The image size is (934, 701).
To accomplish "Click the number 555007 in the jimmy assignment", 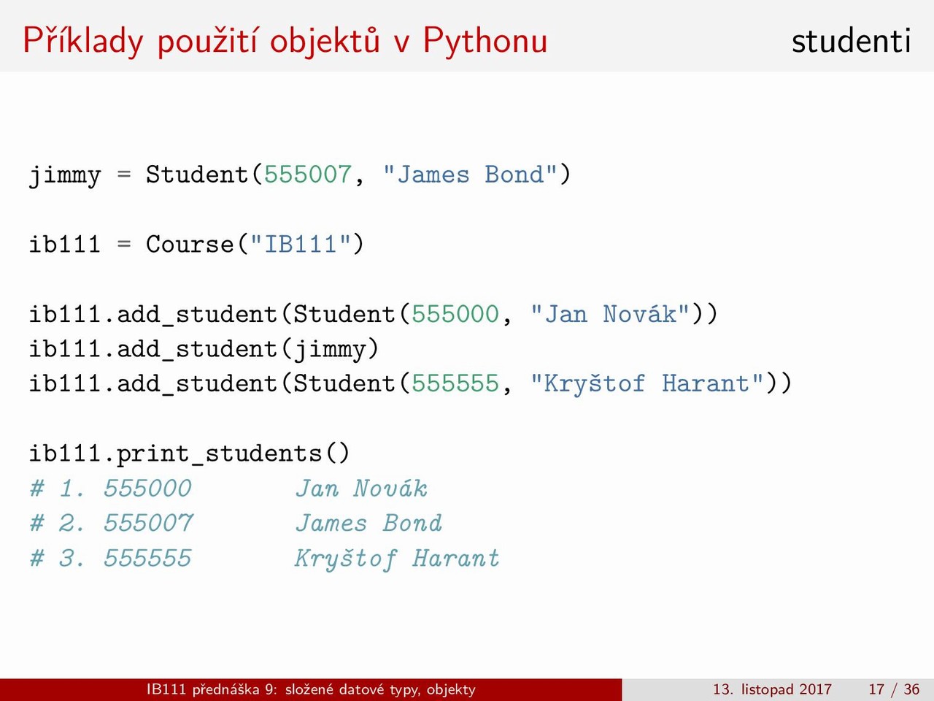I will point(308,175).
